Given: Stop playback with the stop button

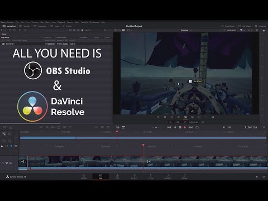Looking at the screenshot, I should pyautogui.click(x=180, y=127).
